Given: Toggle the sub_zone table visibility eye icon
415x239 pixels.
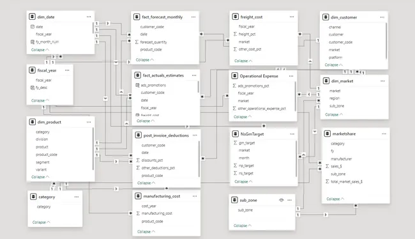Looking at the screenshot, I should coord(282,200).
